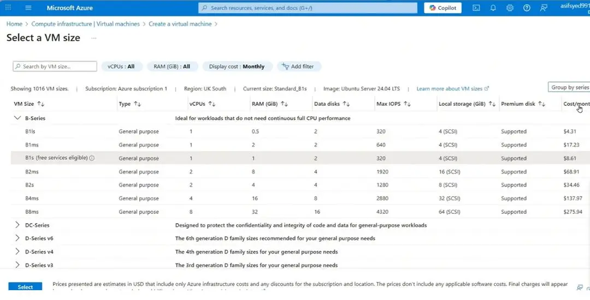Sort by Data disks column arrows
Image resolution: width=590 pixels, height=300 pixels.
click(346, 104)
